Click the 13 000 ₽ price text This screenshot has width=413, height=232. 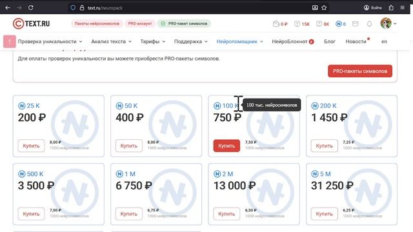234,186
